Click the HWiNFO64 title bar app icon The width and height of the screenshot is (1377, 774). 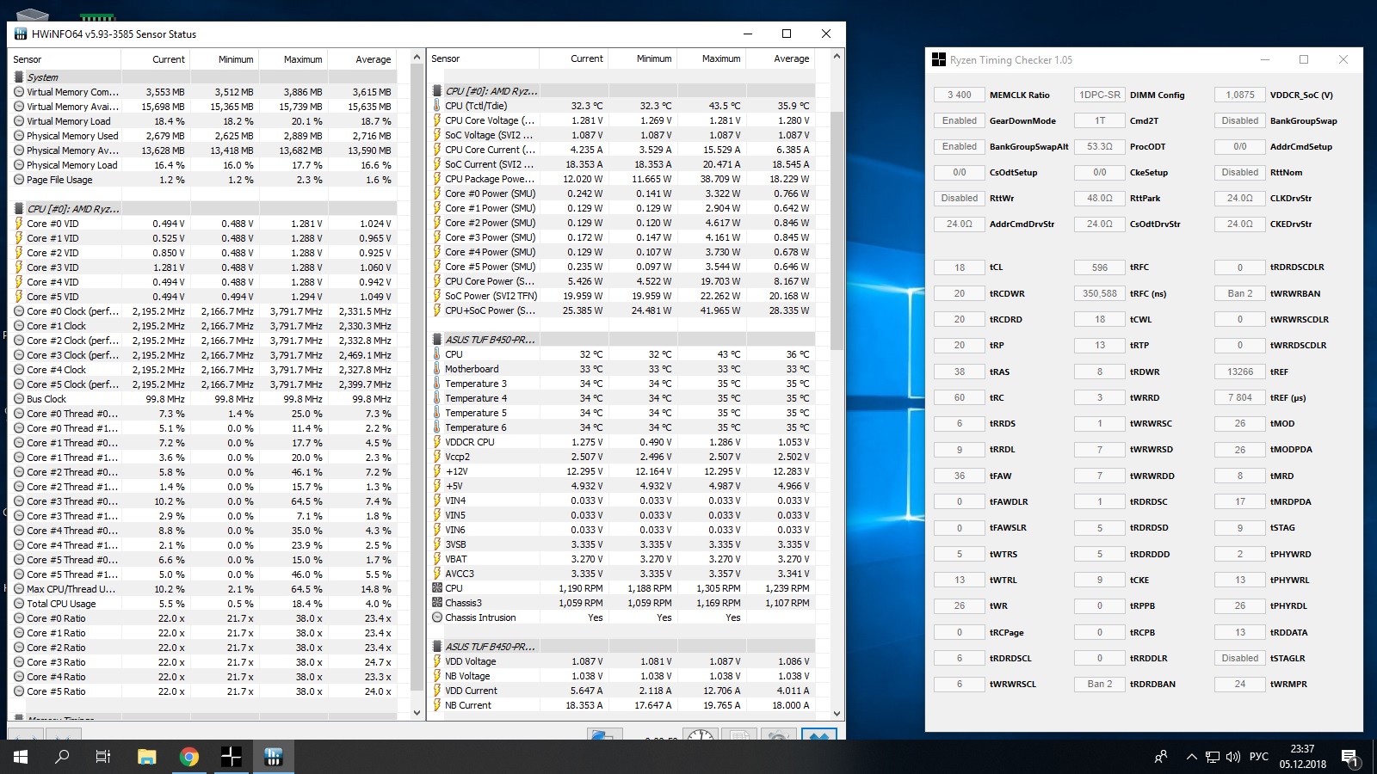click(x=20, y=34)
